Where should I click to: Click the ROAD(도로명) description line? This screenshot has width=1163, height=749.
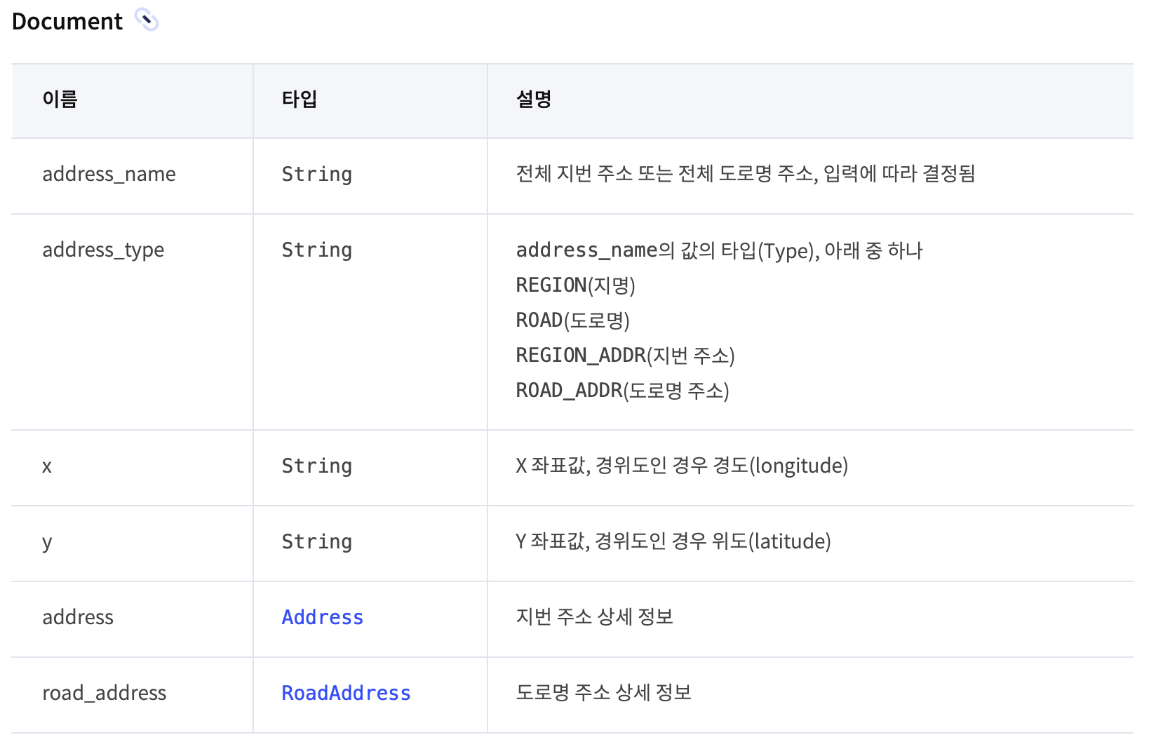point(572,320)
